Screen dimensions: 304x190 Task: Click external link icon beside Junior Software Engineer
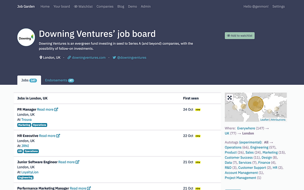coord(78,162)
